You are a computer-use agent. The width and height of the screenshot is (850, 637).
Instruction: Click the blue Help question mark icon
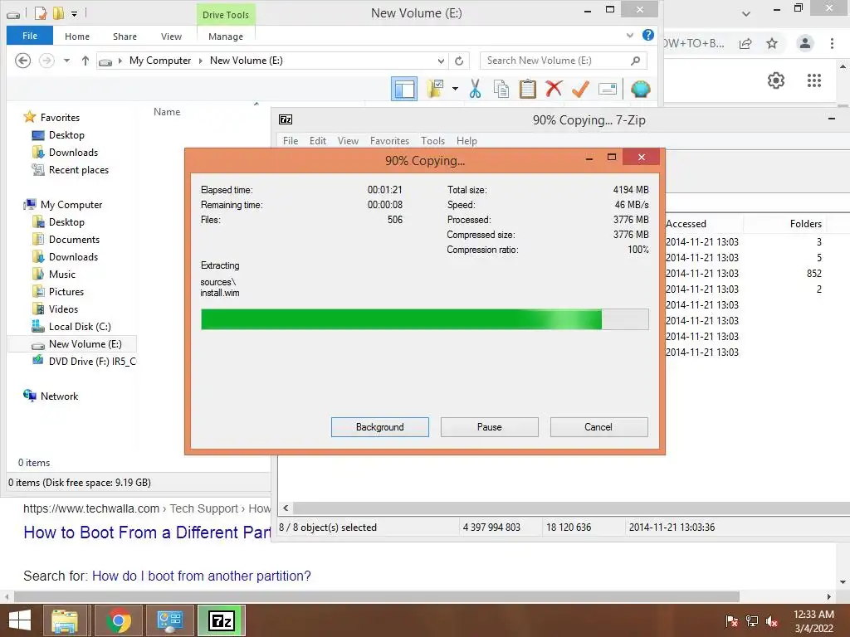coord(647,35)
